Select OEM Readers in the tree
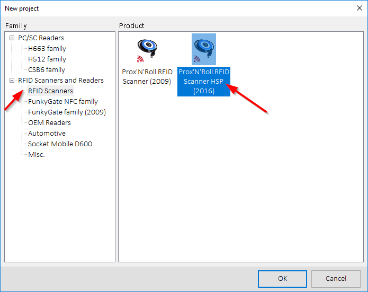Image resolution: width=368 pixels, height=292 pixels. [49, 122]
